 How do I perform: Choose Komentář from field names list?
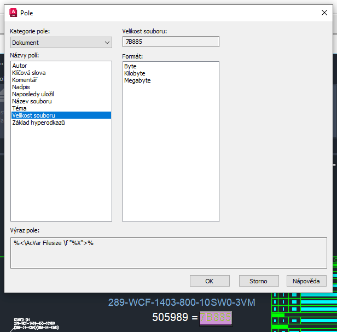pos(25,80)
